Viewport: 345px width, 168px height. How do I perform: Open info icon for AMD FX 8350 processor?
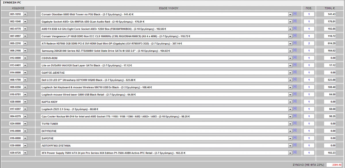(x=295, y=28)
